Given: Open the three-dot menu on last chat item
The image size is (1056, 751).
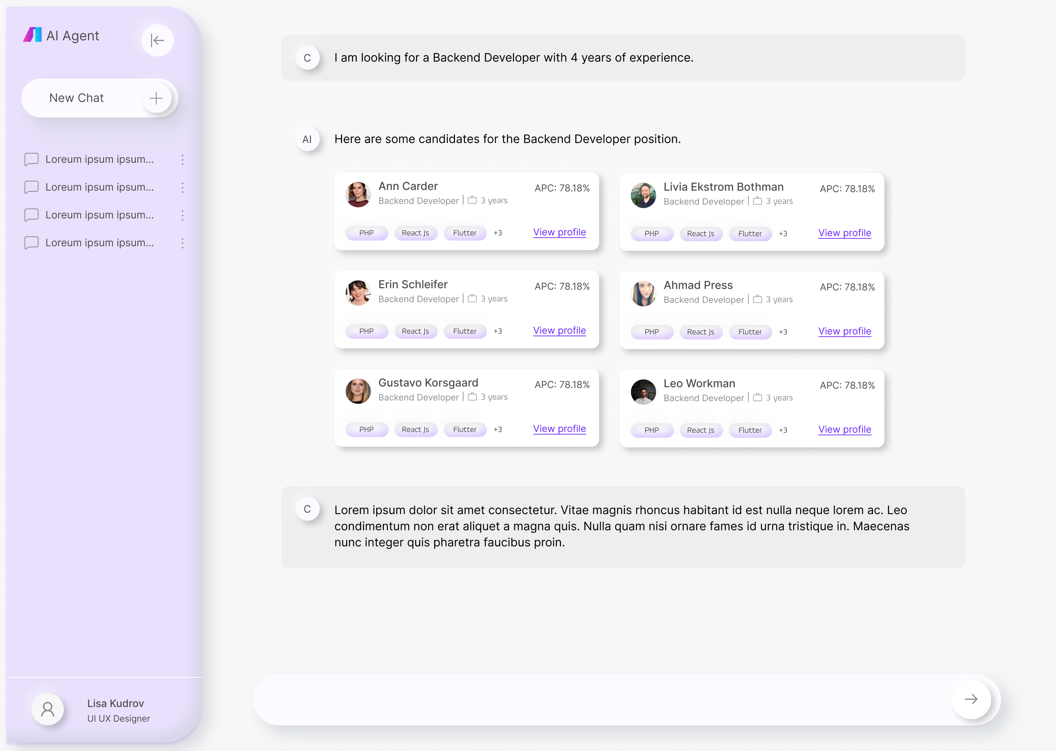Looking at the screenshot, I should pyautogui.click(x=182, y=243).
